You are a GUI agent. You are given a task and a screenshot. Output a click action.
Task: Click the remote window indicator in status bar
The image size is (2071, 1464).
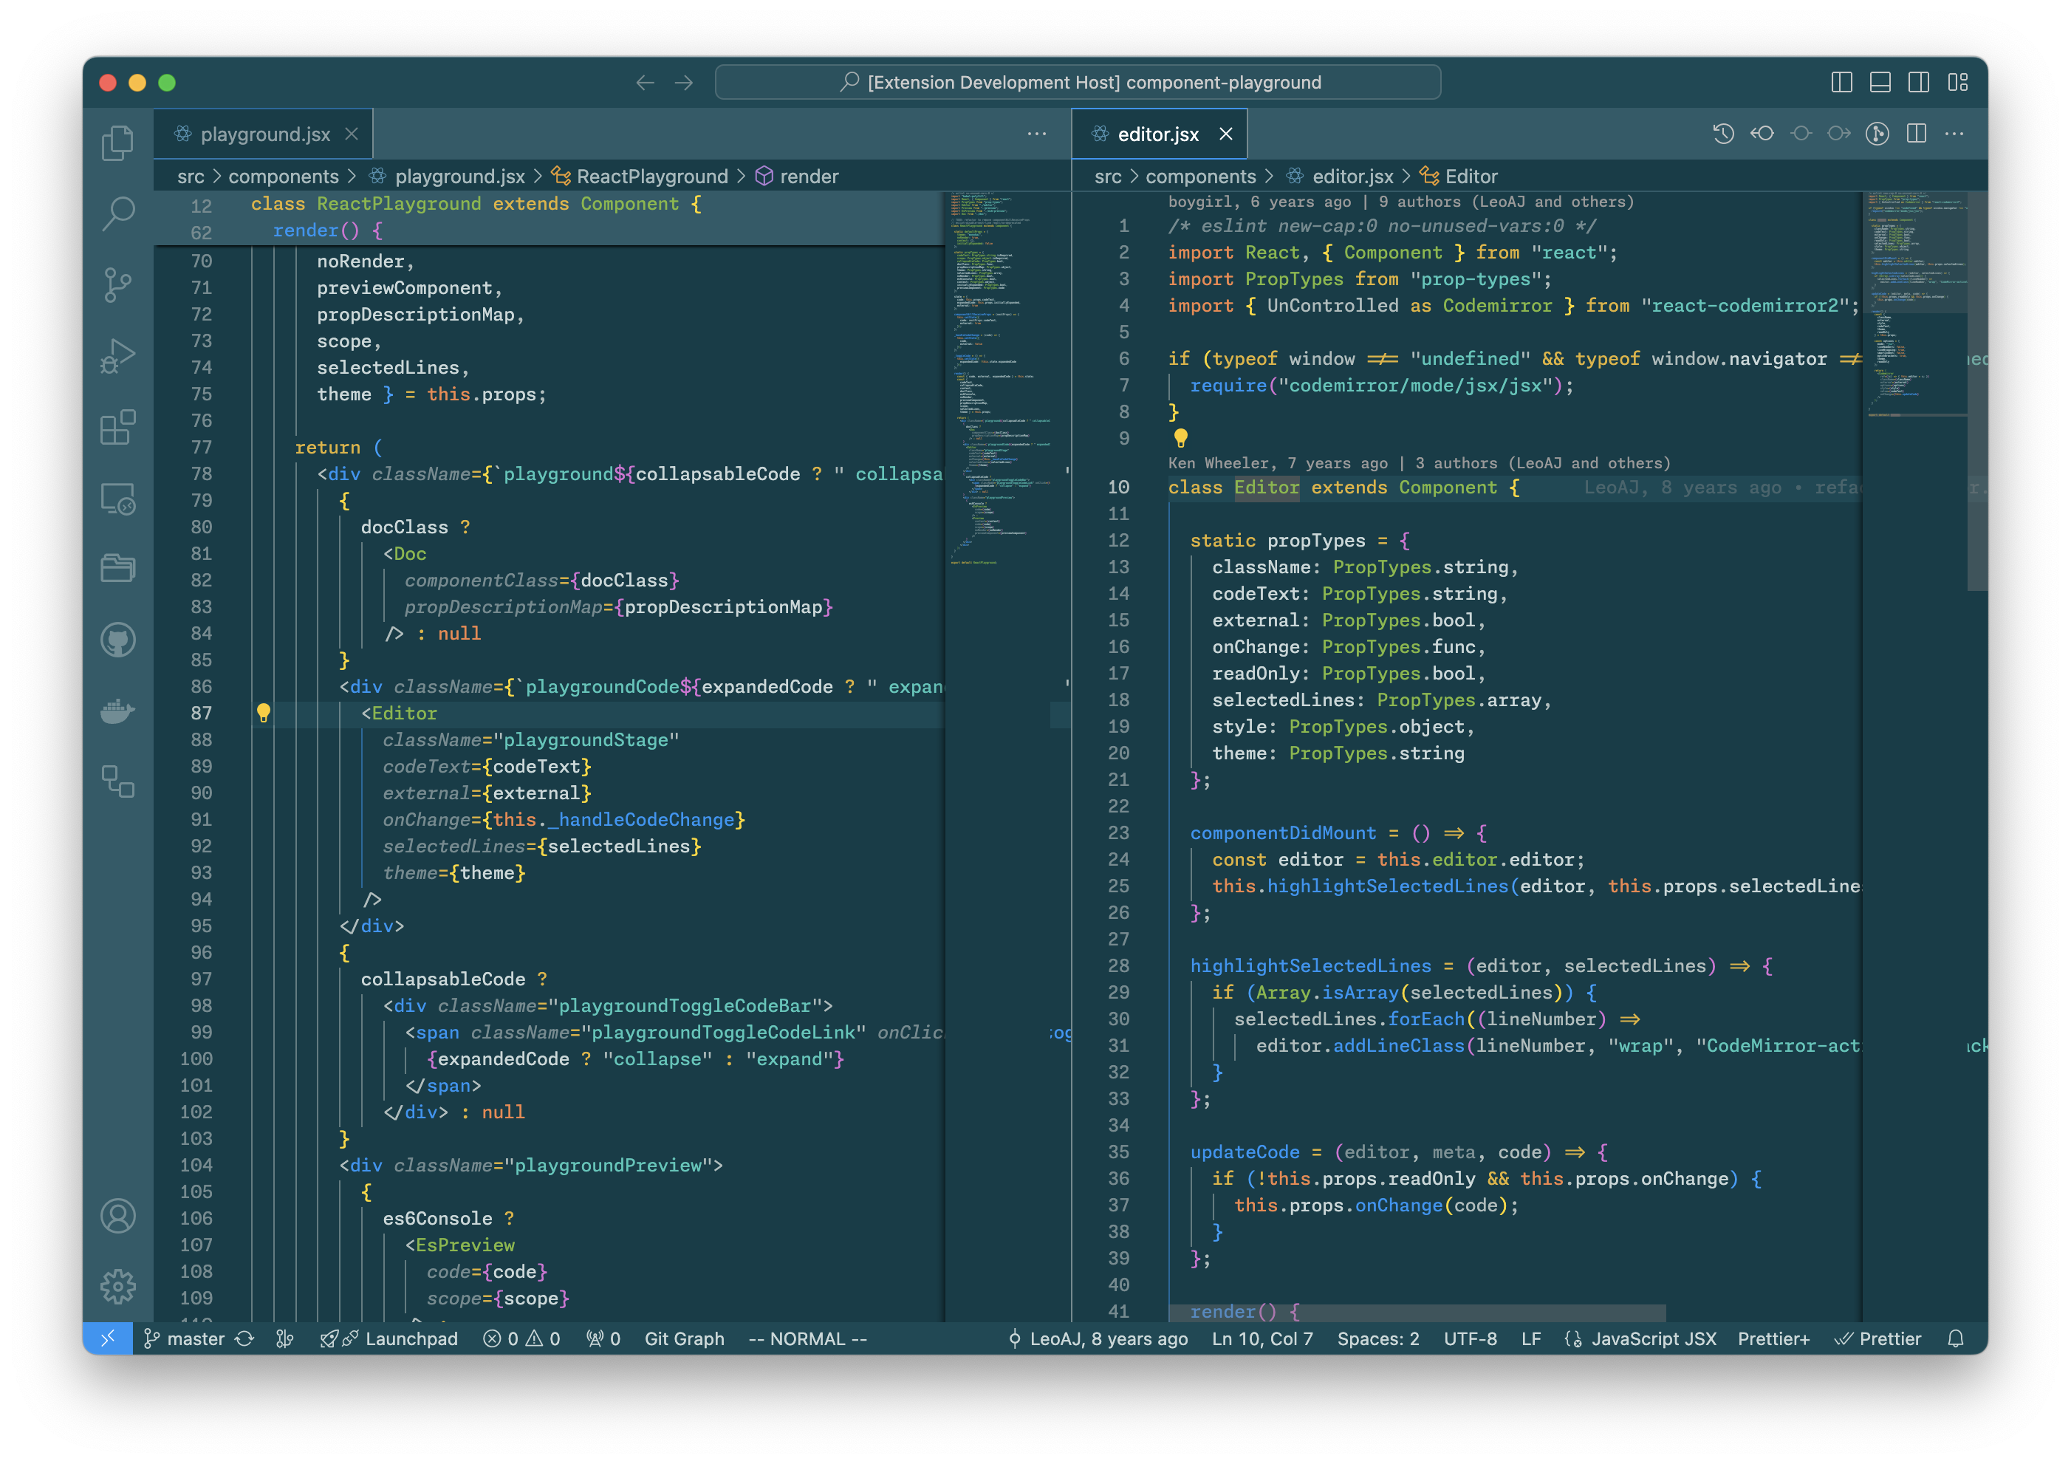pyautogui.click(x=107, y=1338)
